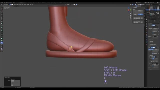
Task: Select the Add Cube tool
Action: pyautogui.click(x=2, y=26)
